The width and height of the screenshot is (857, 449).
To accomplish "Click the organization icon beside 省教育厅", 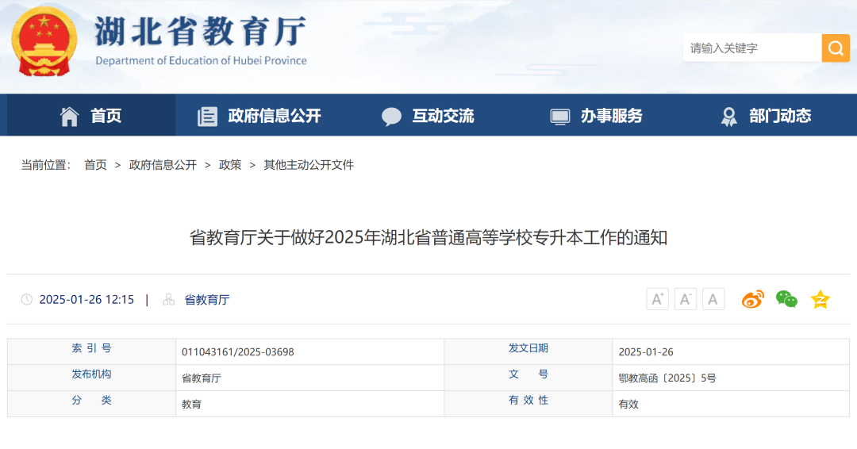I will [x=169, y=299].
